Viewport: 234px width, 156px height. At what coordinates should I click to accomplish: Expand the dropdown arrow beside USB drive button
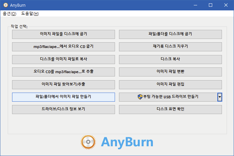[220, 97]
